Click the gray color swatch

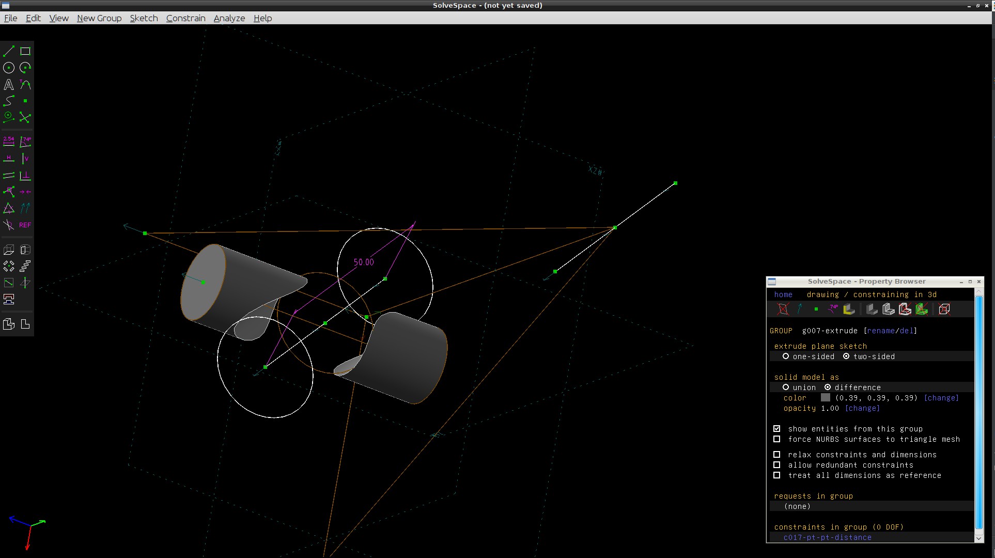click(x=825, y=398)
